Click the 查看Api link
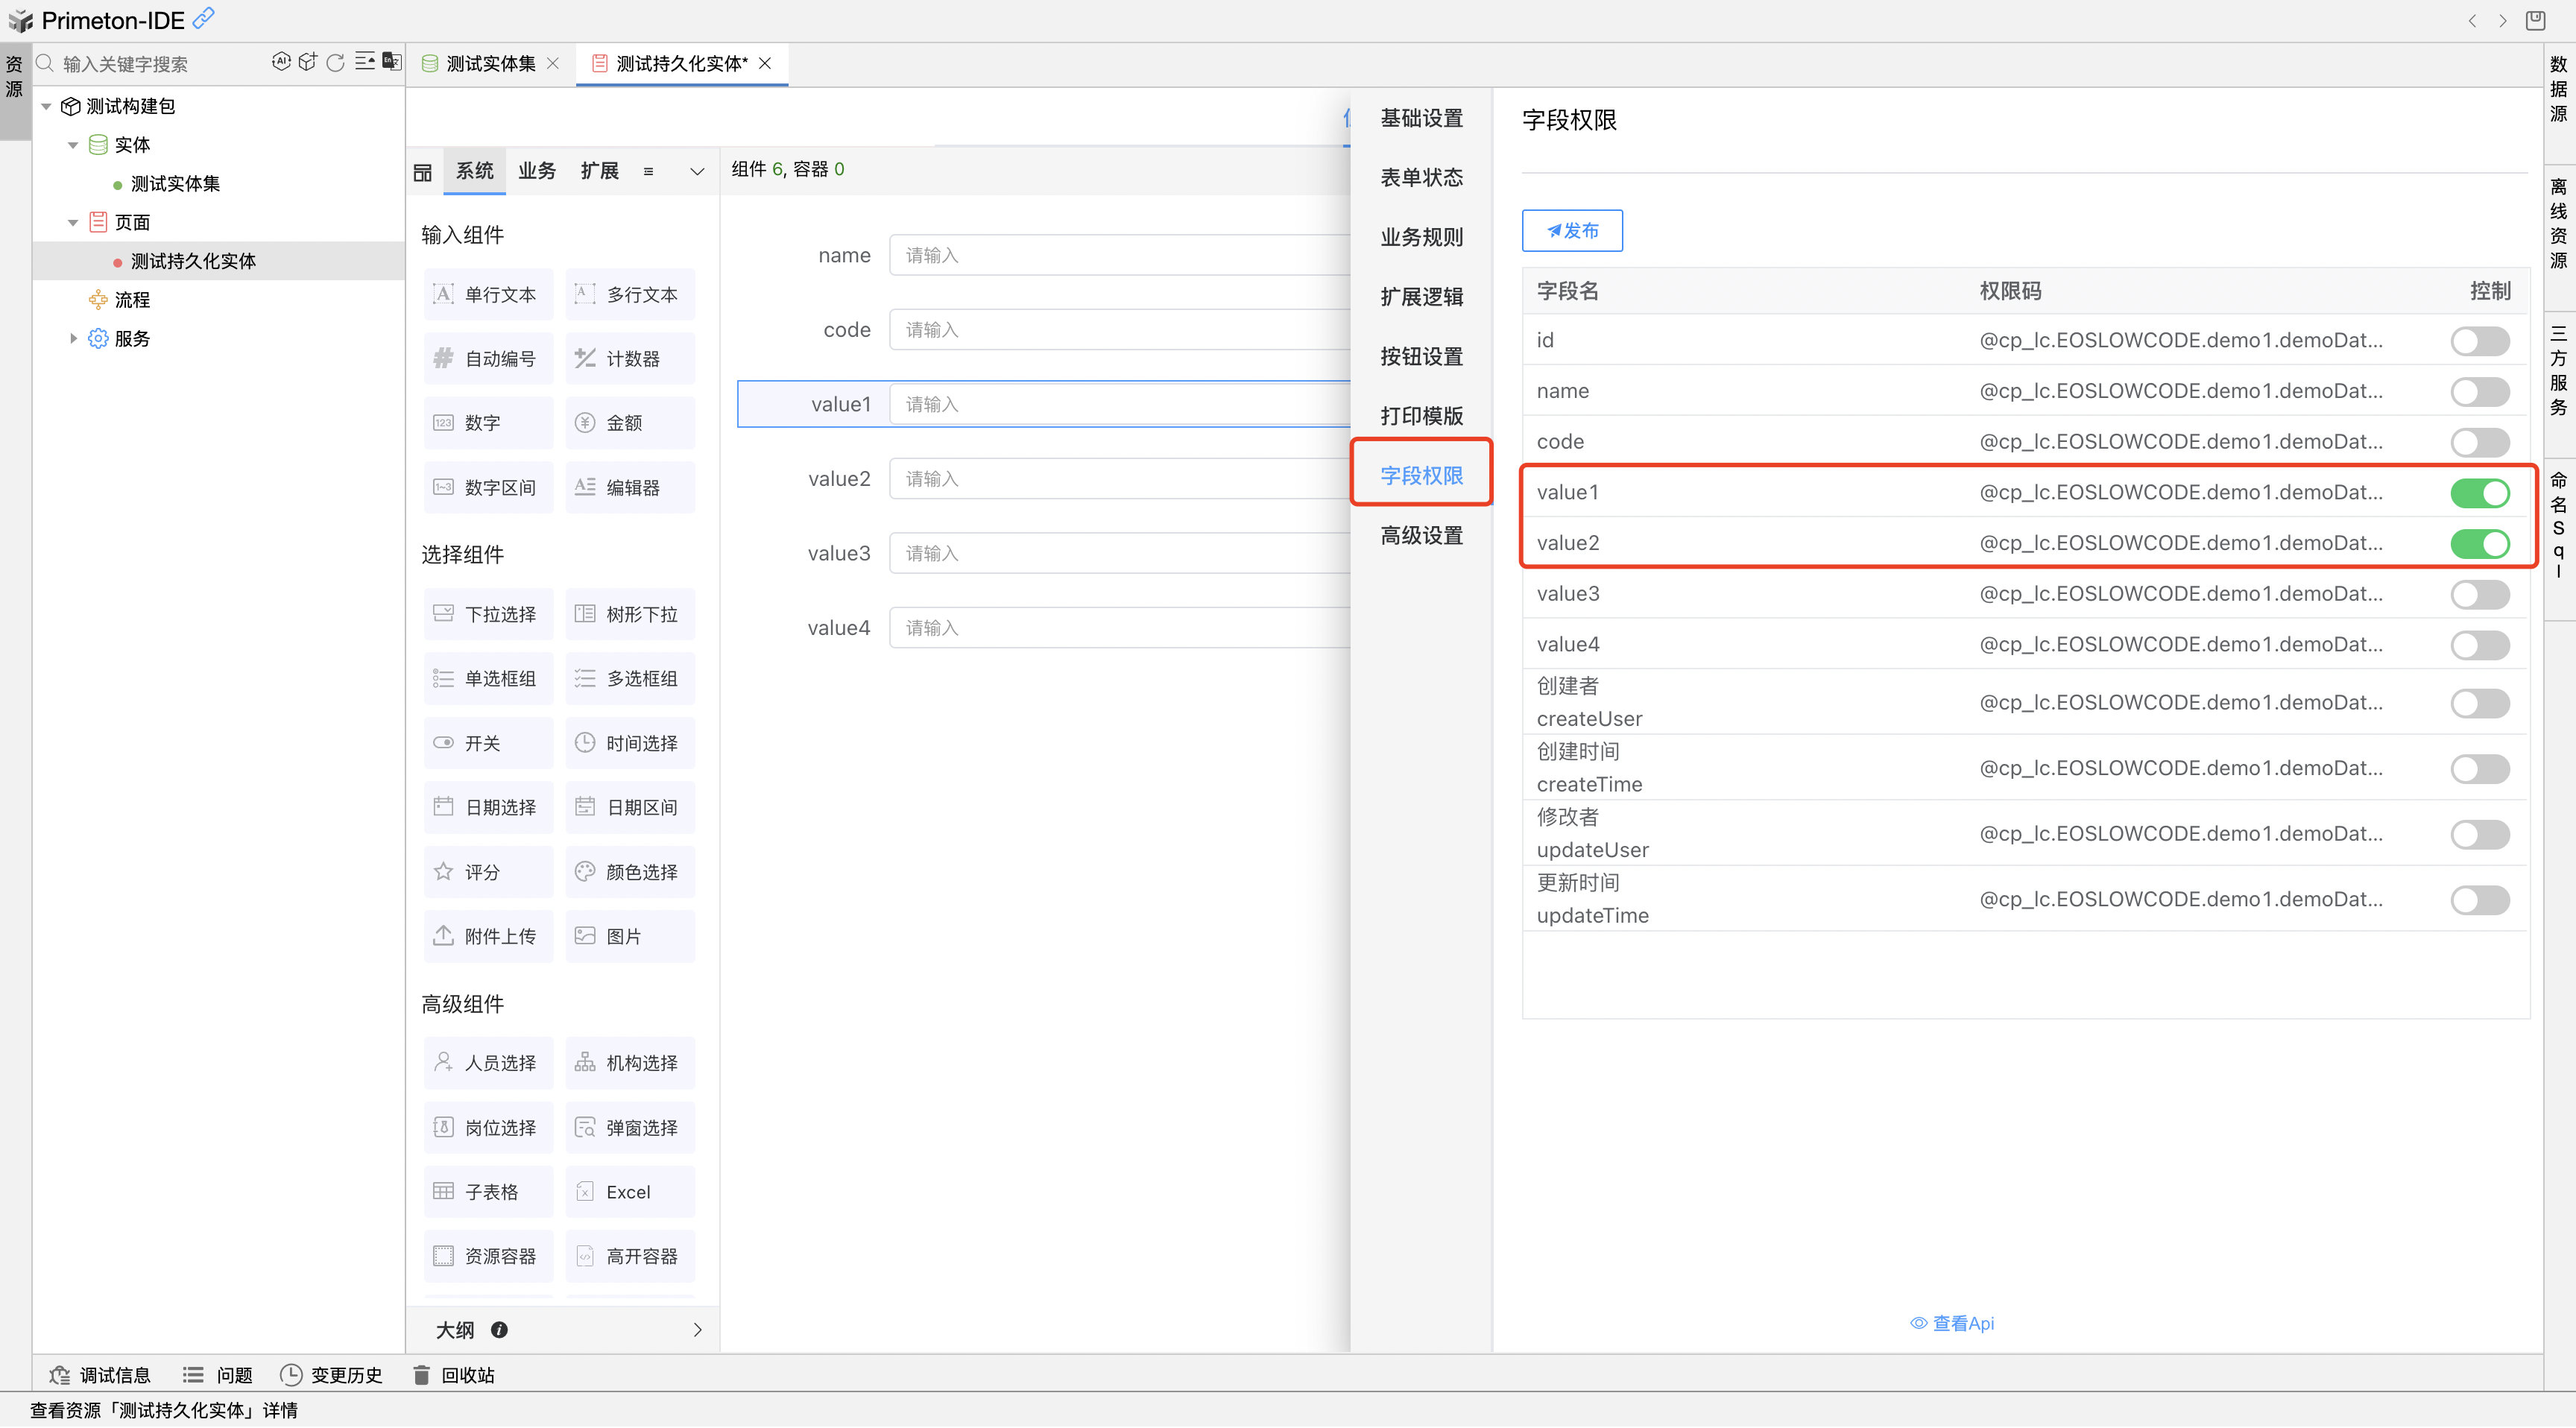2576x1428 pixels. click(1952, 1323)
